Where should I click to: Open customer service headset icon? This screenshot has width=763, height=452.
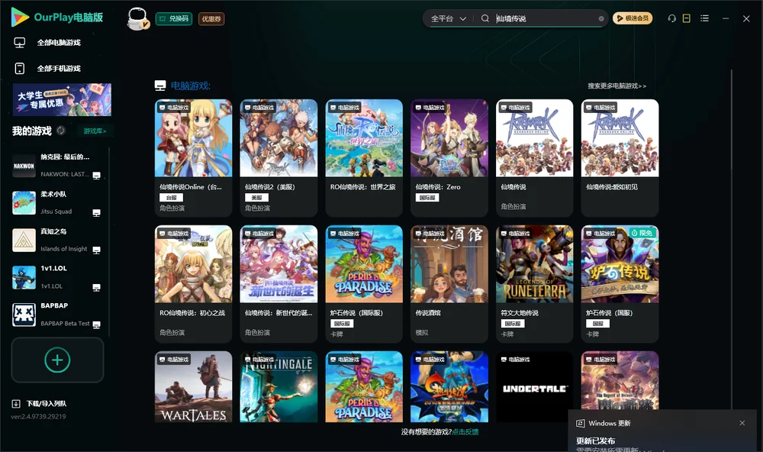pos(671,18)
